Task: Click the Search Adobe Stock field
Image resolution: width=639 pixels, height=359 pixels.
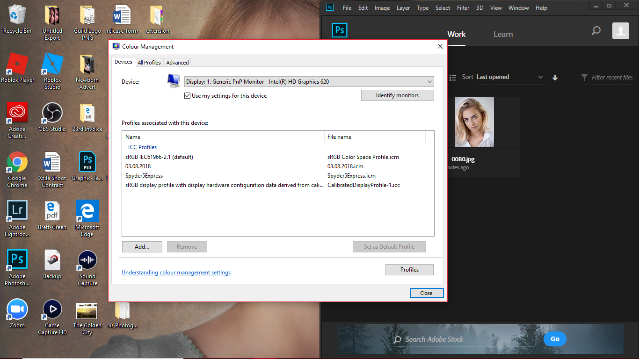Action: pyautogui.click(x=464, y=339)
